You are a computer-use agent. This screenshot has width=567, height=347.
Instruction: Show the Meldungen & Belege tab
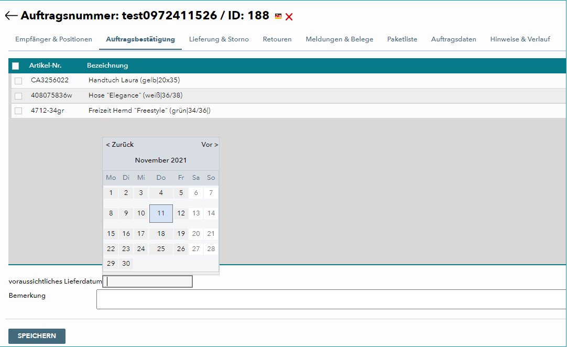(x=339, y=39)
